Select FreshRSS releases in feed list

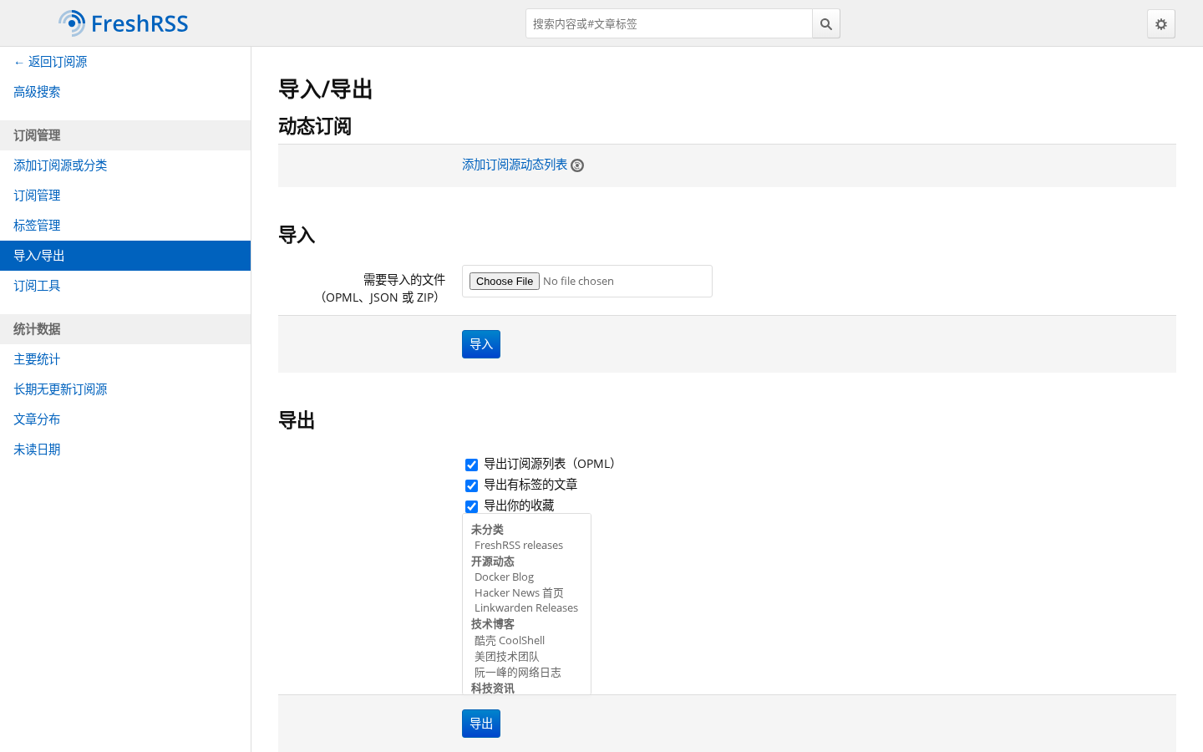(519, 546)
